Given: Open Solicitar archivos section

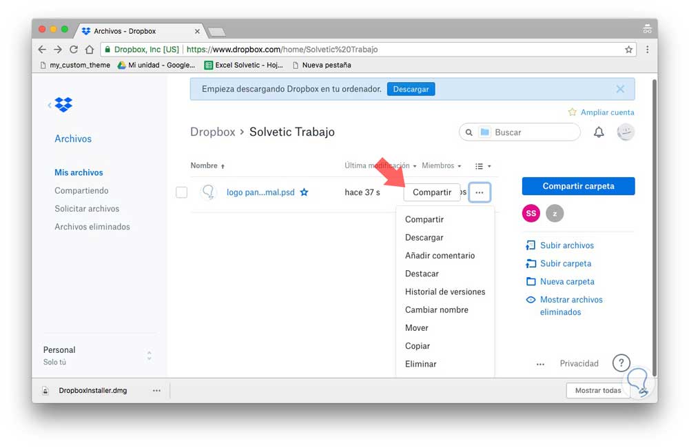Looking at the screenshot, I should 87,208.
